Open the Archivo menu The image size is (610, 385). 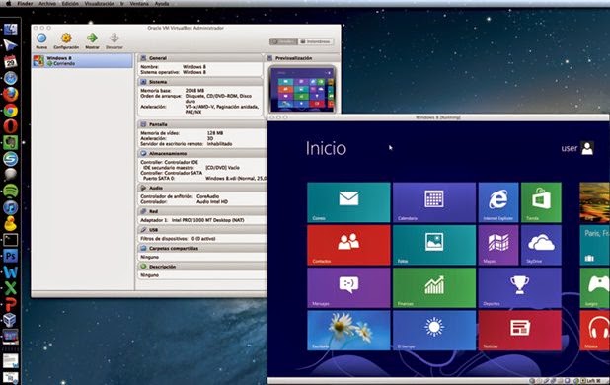(47, 4)
